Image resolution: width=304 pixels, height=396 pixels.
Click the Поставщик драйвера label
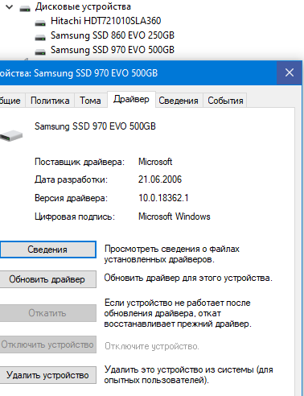tap(80, 162)
